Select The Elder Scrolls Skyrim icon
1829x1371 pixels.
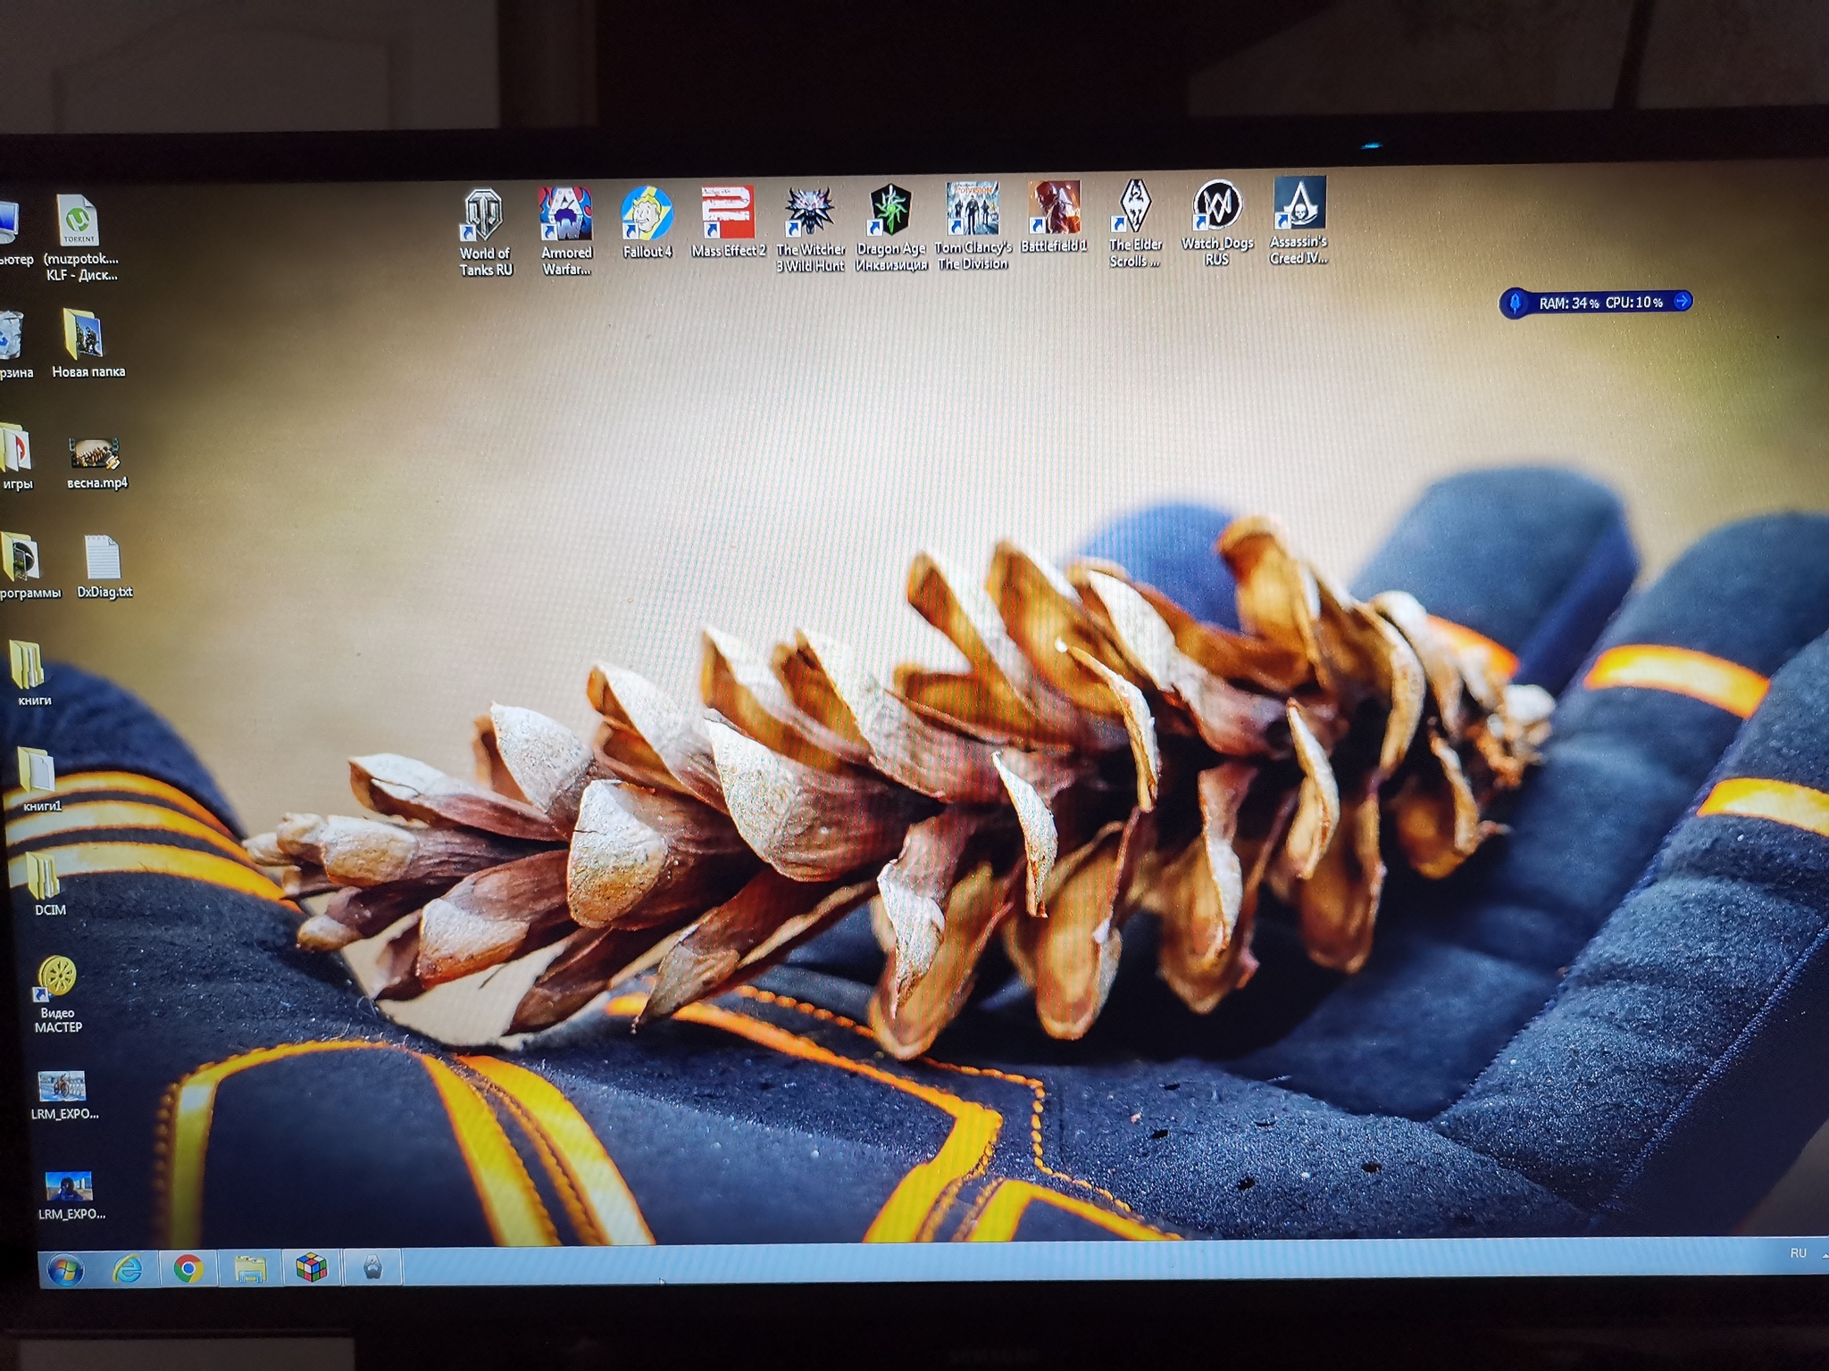coord(1134,205)
